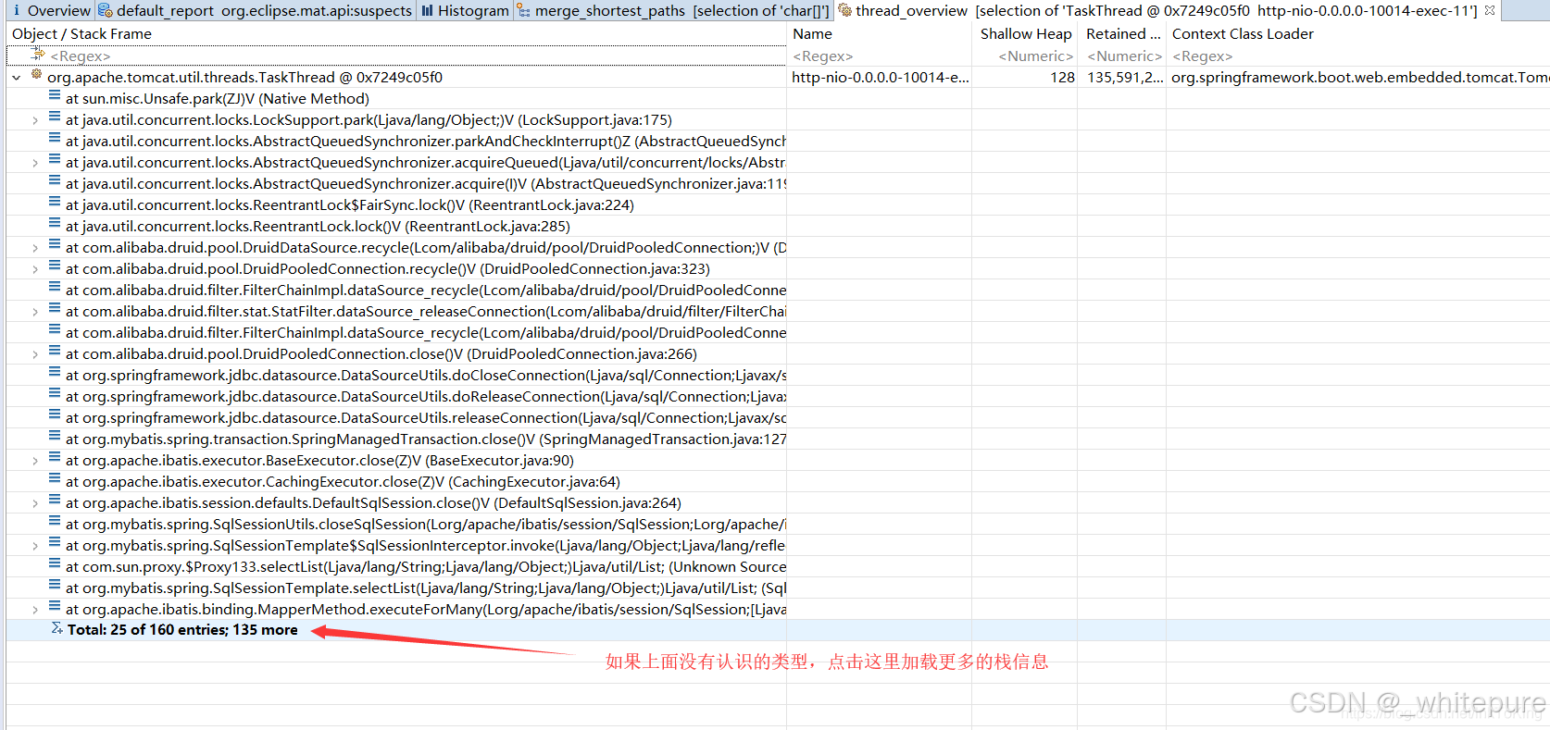Expand the BaseExecutor.close stack frame
The image size is (1550, 730).
35,461
